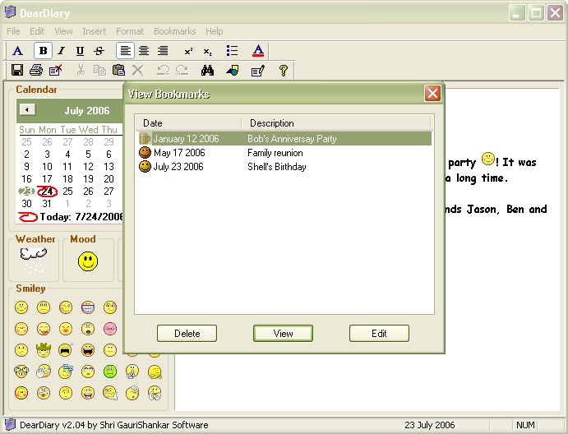Align text right
Screen dimensions: 568x434
click(163, 51)
